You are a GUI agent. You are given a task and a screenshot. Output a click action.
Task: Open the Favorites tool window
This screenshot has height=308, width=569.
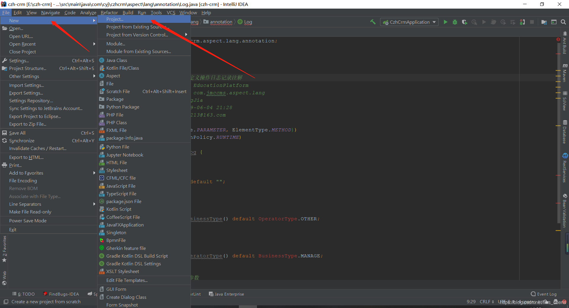(4, 248)
